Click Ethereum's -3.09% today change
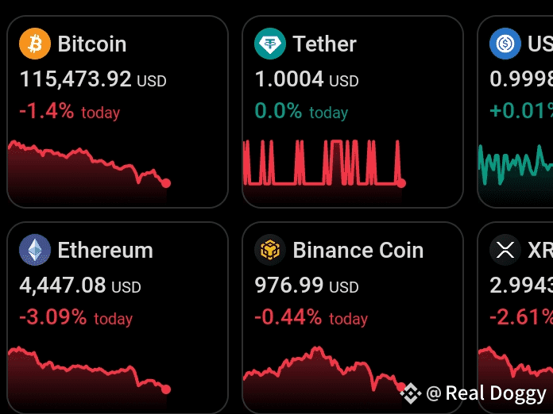 point(75,317)
